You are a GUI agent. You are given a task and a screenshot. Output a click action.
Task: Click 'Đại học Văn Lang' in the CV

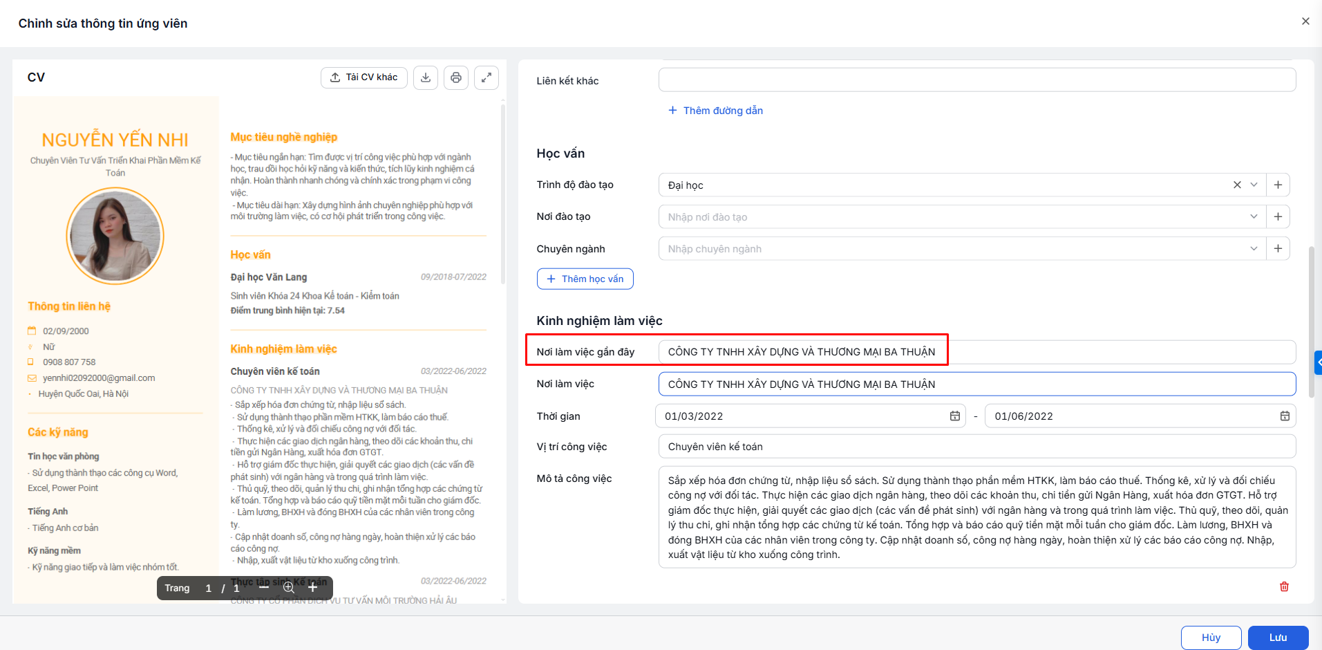coord(269,277)
